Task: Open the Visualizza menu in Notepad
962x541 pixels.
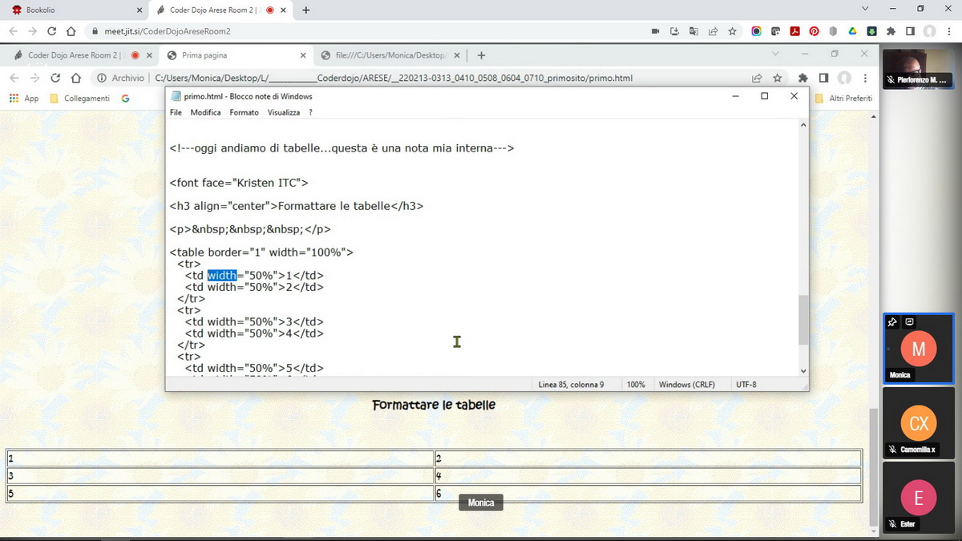Action: [x=284, y=112]
